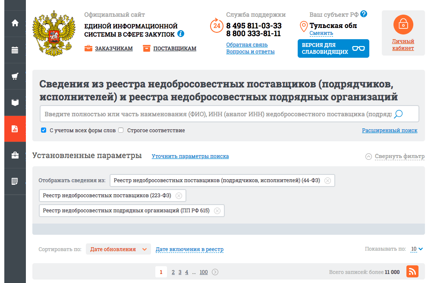Open the 'Дате обновления' sort dropdown
This screenshot has height=283, width=431.
click(x=118, y=249)
